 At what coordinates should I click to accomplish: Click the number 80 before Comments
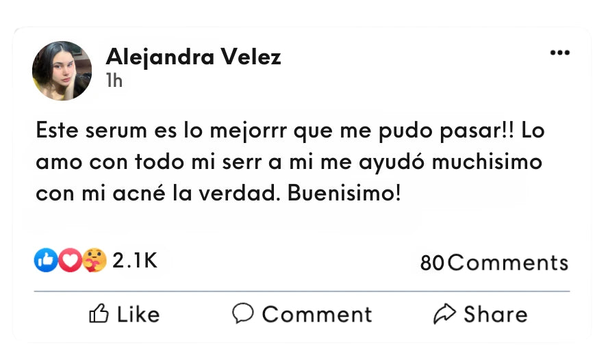pos(432,263)
